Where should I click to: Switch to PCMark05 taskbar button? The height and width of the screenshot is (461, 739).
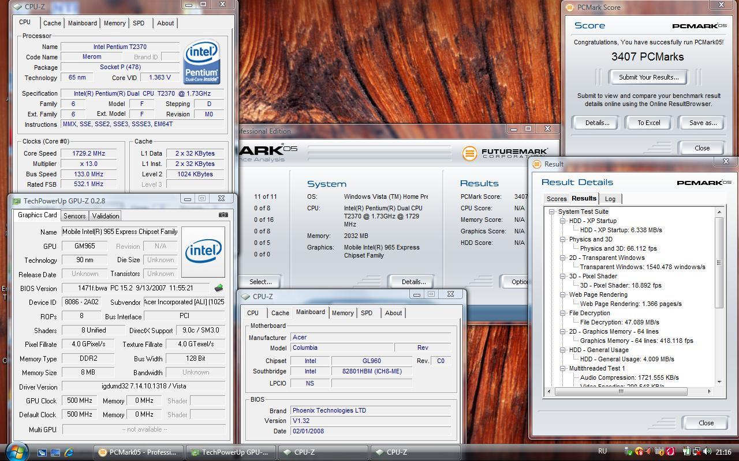click(x=139, y=452)
